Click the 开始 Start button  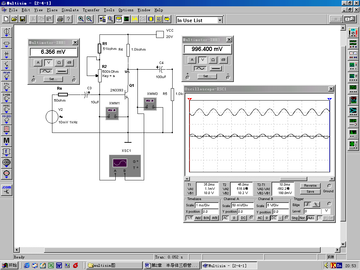9,265
